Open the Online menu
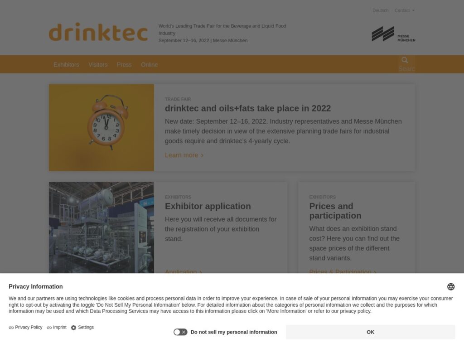The image size is (464, 348). (149, 64)
